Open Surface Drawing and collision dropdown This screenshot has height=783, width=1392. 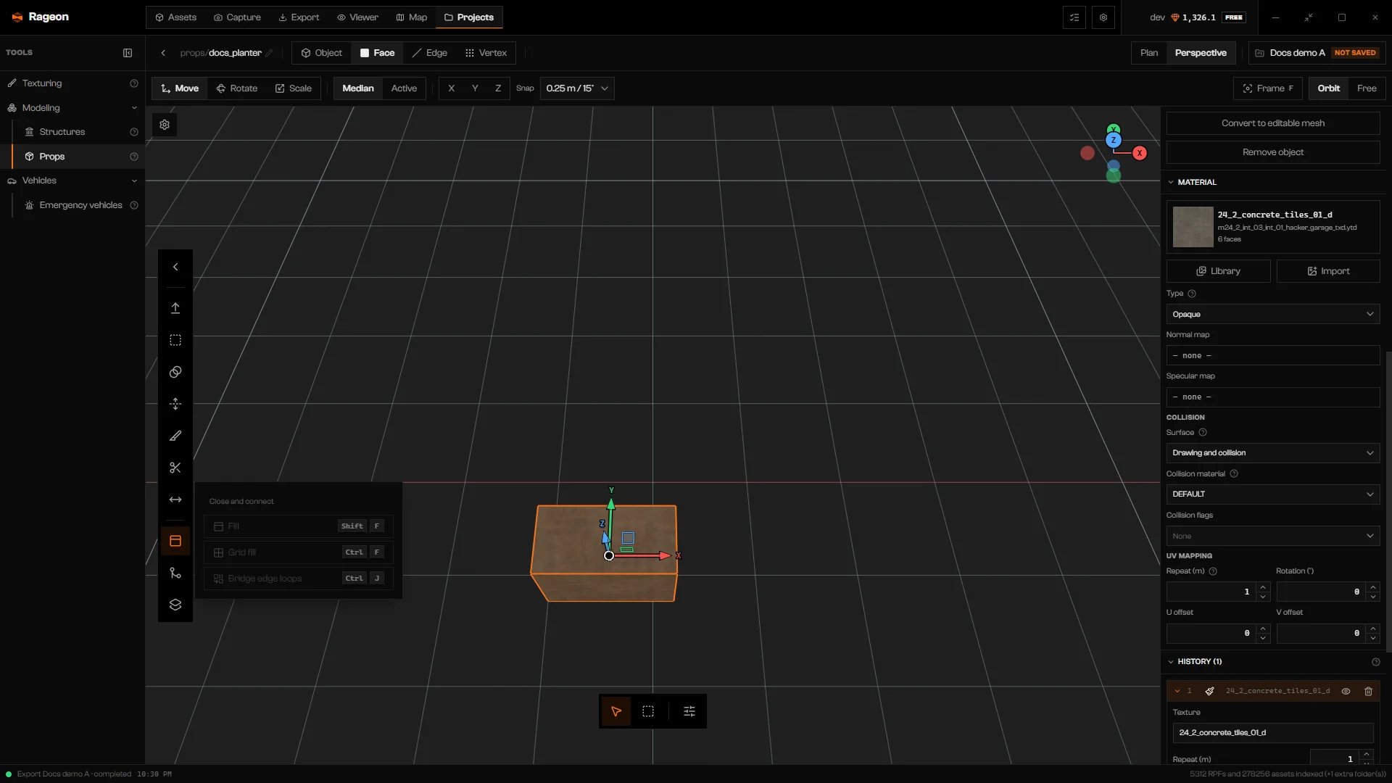(x=1272, y=452)
